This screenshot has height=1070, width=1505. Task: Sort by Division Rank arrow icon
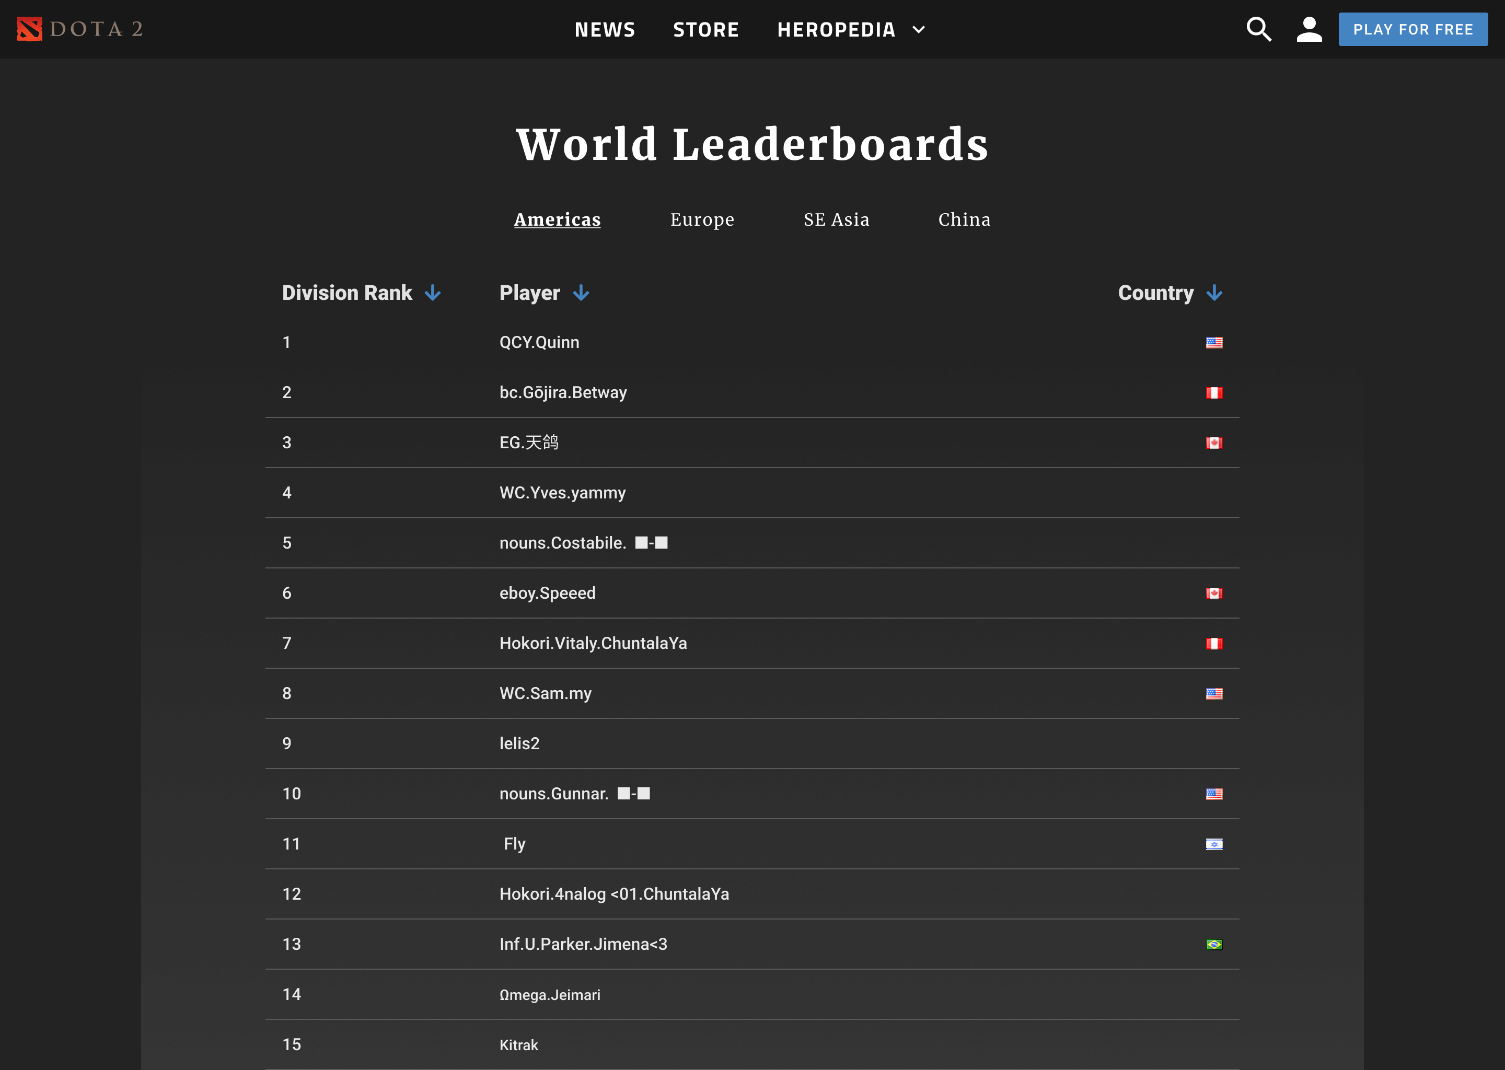click(432, 293)
